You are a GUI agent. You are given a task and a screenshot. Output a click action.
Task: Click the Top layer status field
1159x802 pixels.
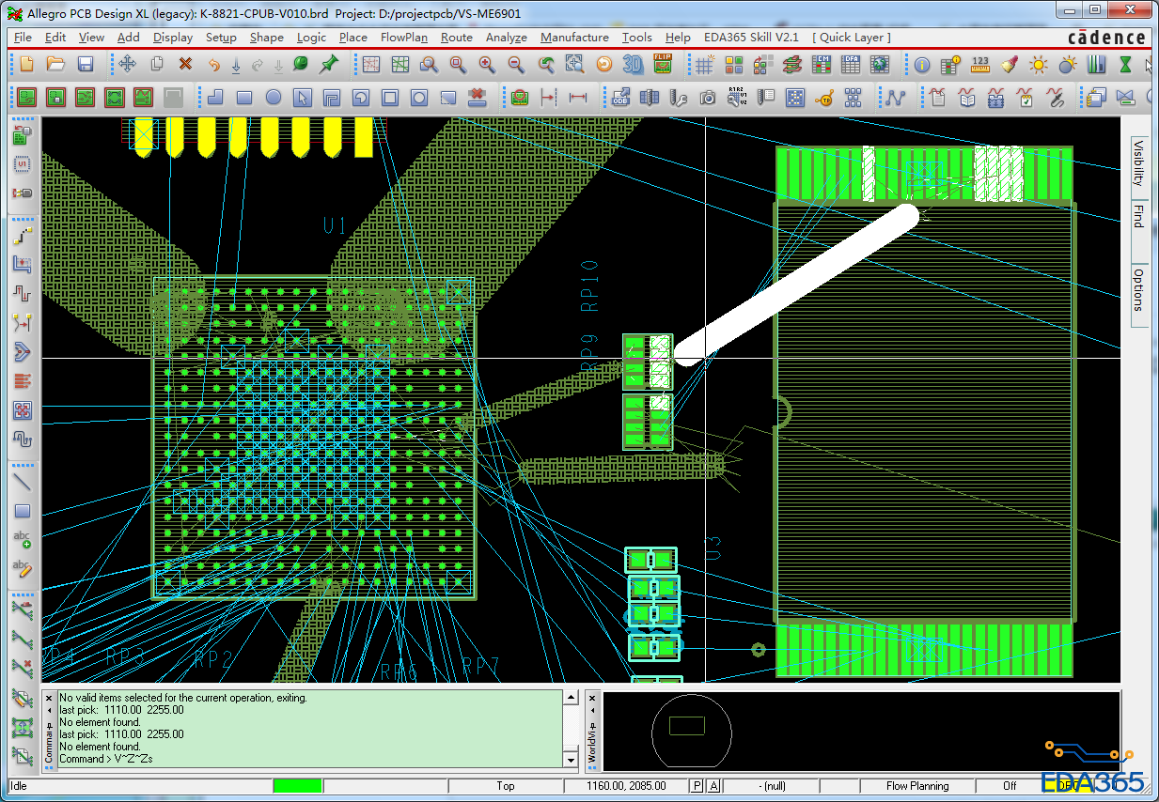505,786
